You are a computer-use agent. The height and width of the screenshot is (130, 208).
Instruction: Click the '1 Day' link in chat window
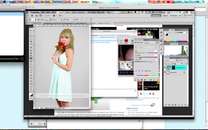click(101, 35)
